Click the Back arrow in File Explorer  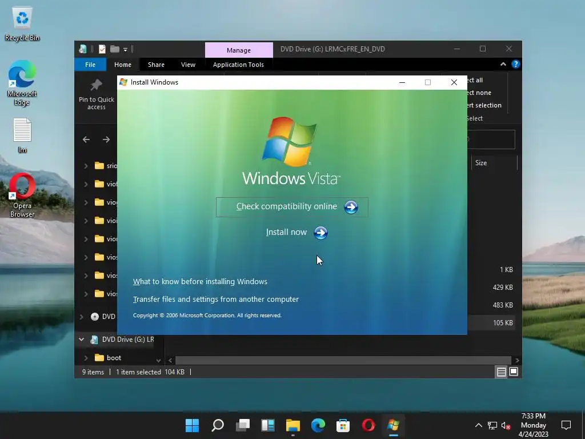[x=86, y=139]
